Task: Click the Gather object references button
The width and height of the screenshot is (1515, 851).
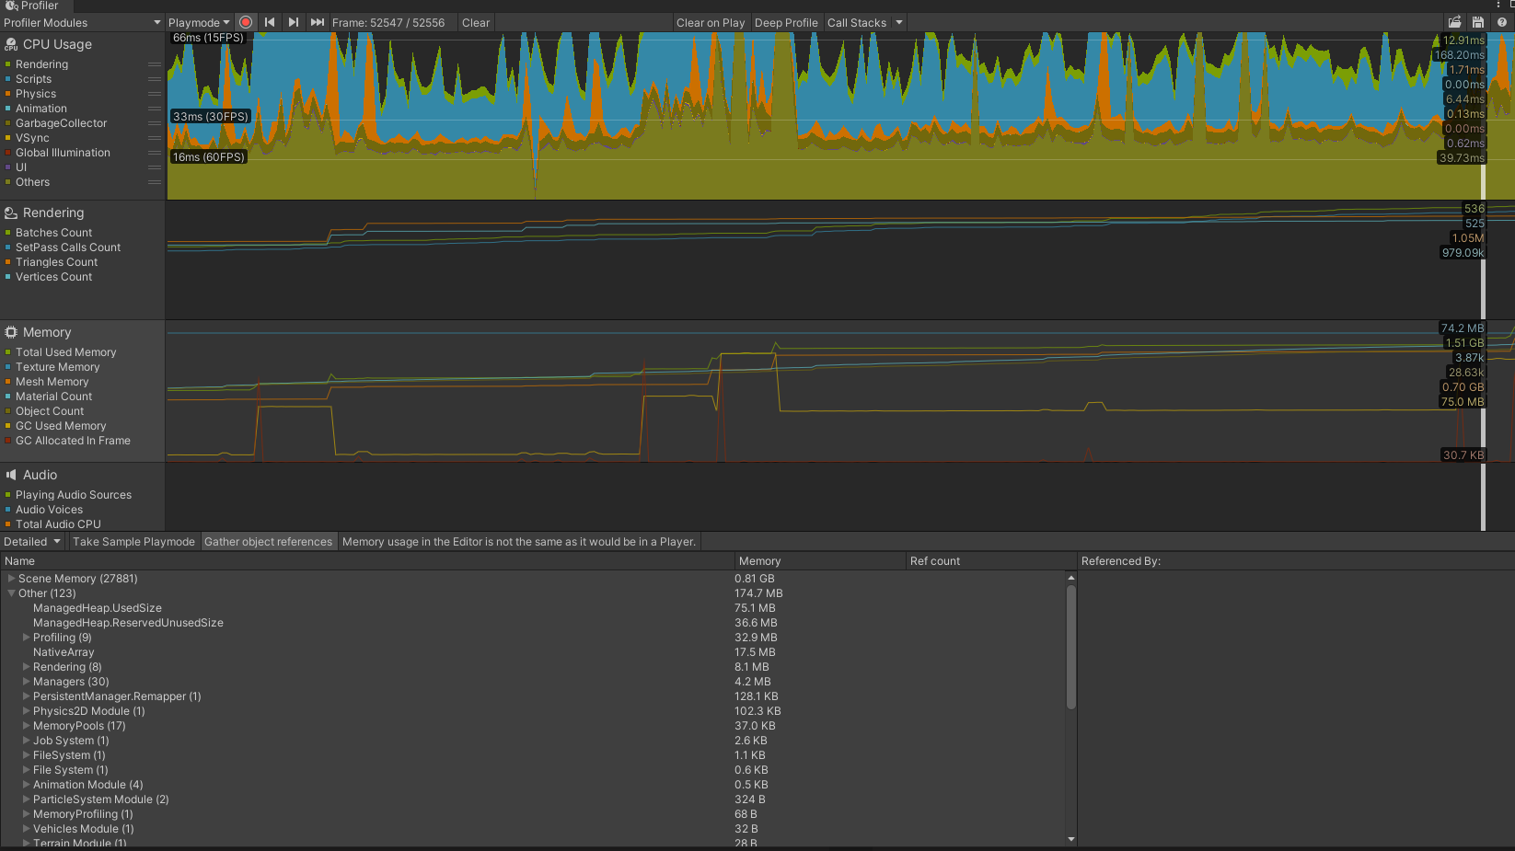Action: 269,541
